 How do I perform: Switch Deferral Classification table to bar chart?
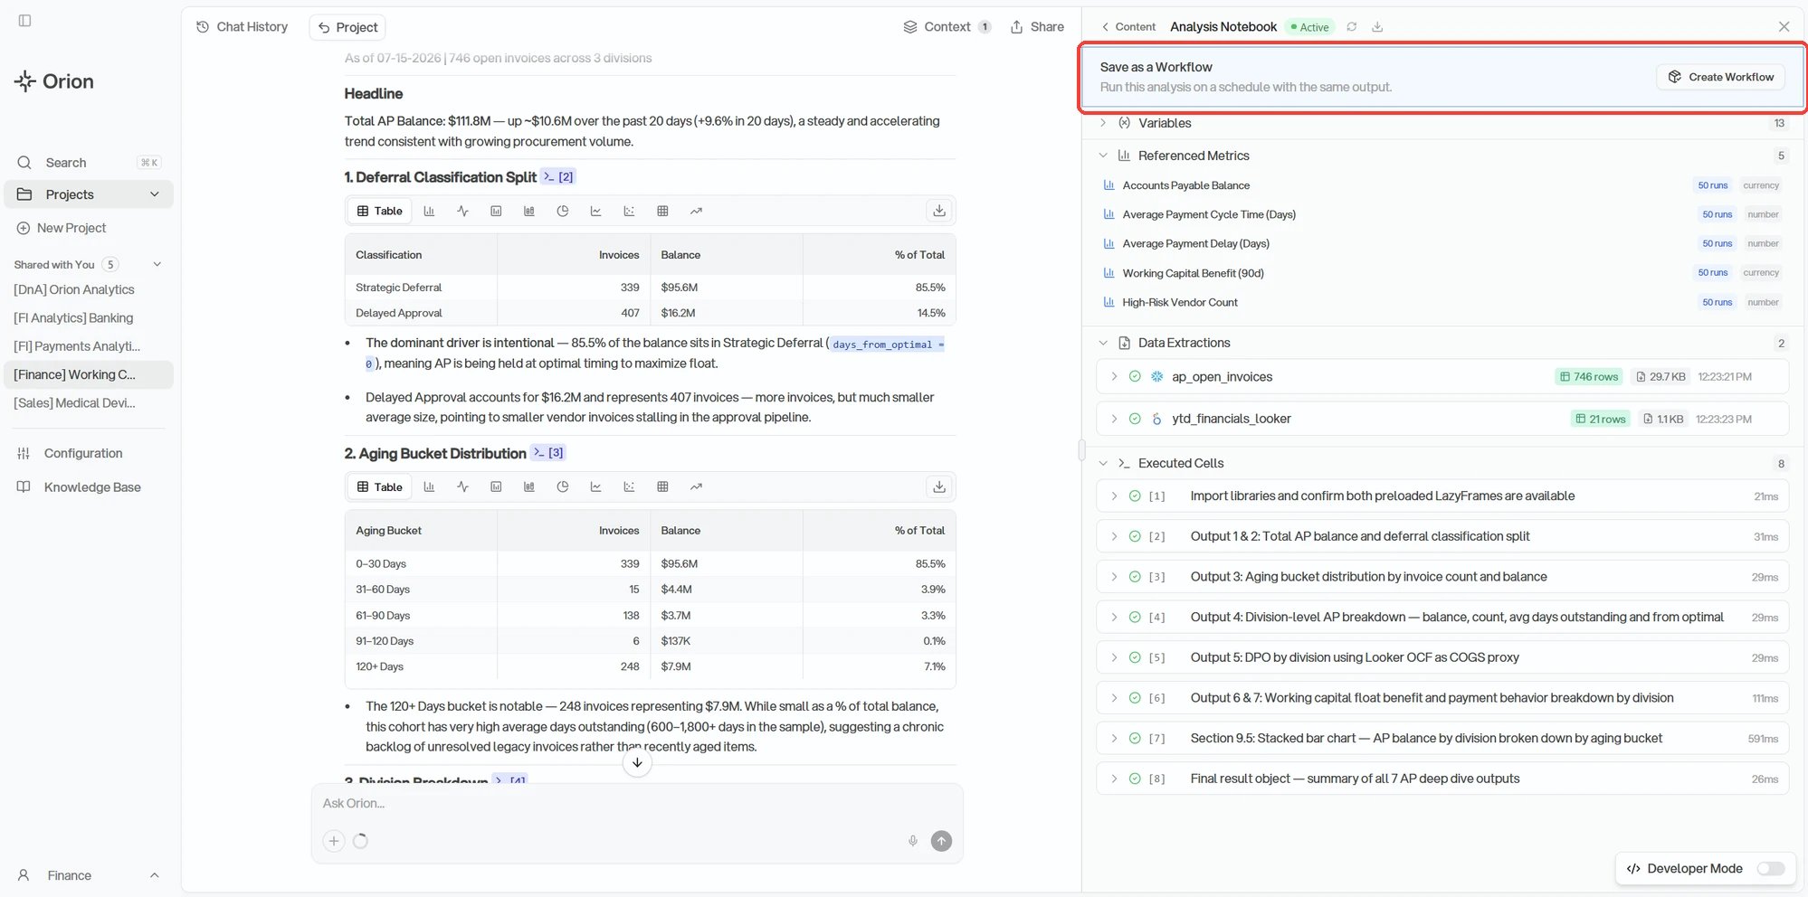pyautogui.click(x=429, y=211)
